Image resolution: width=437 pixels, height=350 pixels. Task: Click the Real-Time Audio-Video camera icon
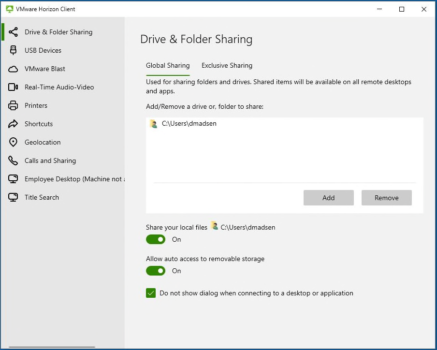(13, 87)
